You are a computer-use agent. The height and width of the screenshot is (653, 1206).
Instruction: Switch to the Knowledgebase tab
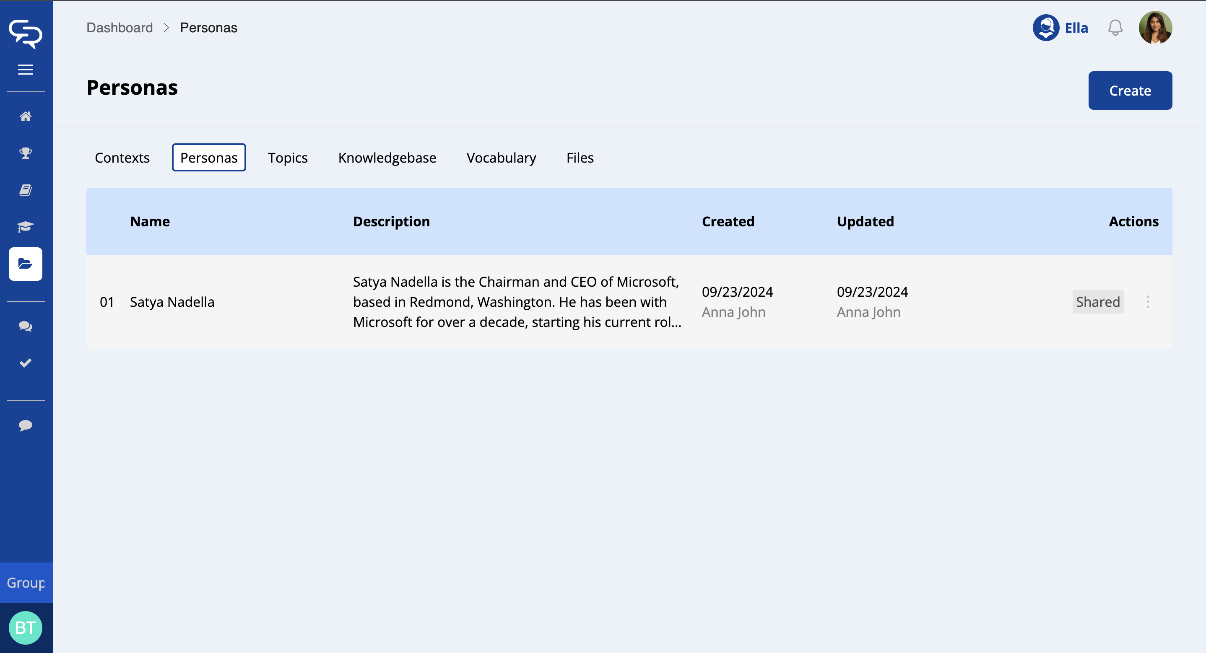click(387, 158)
